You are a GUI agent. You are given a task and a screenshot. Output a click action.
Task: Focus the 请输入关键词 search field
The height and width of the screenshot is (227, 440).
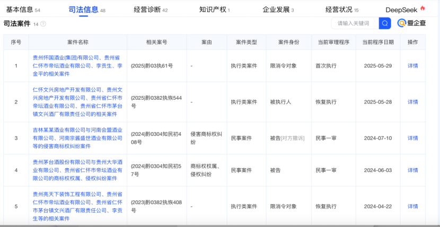(354, 23)
